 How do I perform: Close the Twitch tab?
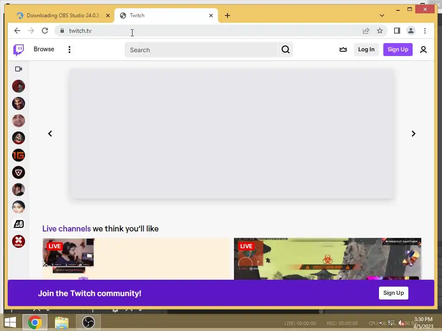(x=211, y=16)
